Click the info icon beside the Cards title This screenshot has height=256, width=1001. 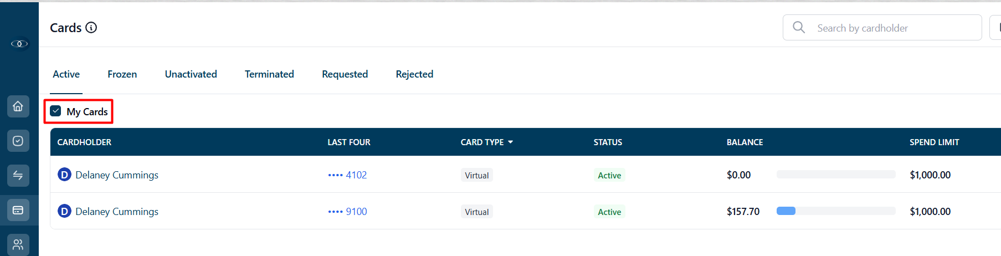tap(91, 28)
